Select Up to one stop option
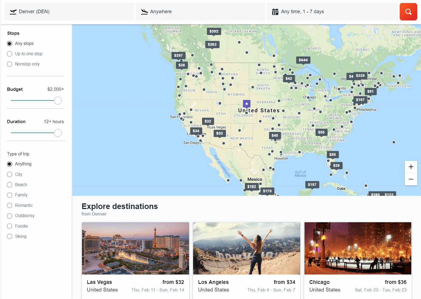The width and height of the screenshot is (421, 299). (x=10, y=54)
